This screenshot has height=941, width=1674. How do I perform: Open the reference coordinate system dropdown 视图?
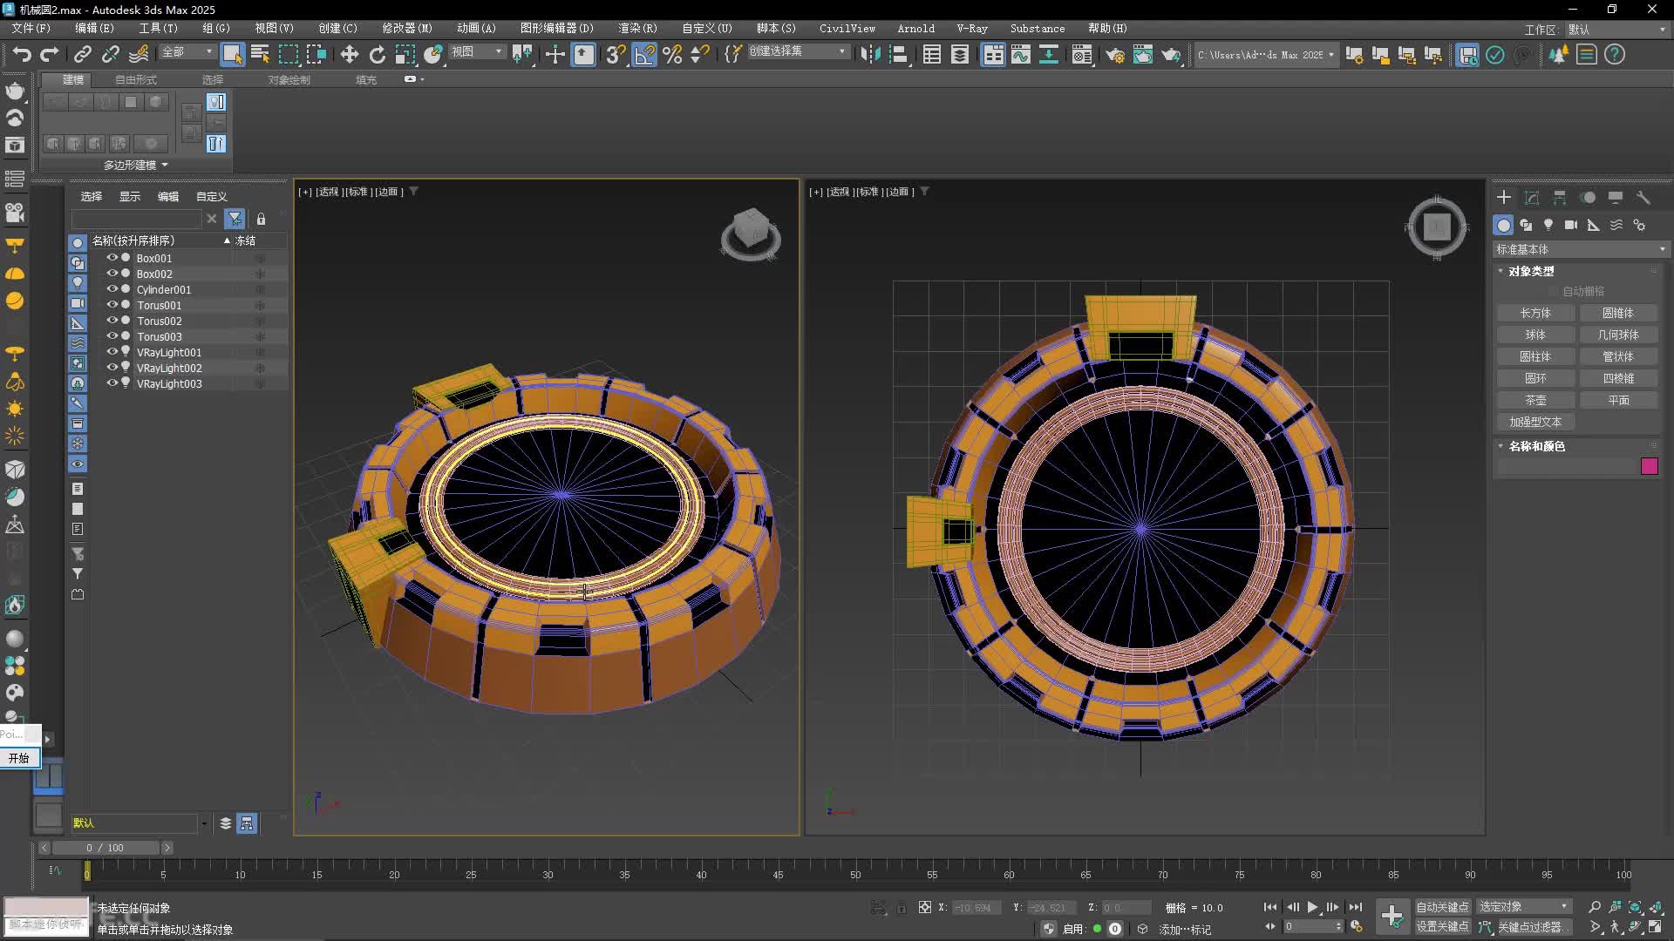[x=477, y=52]
